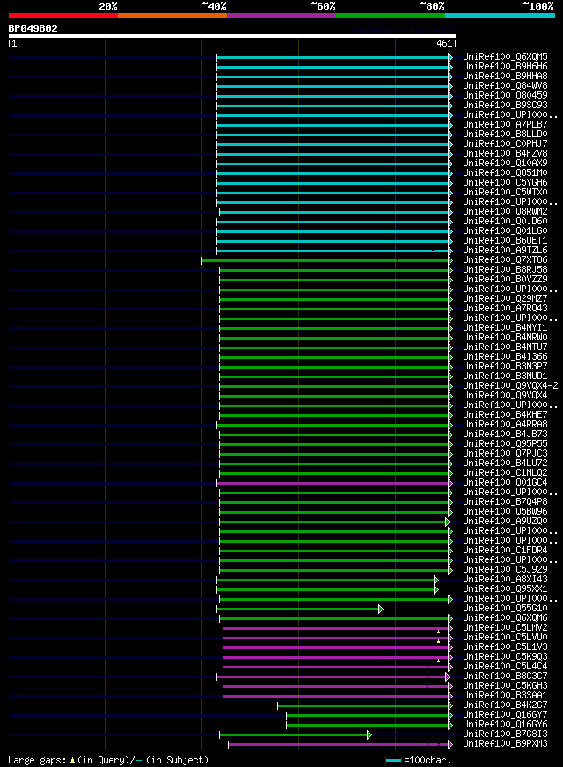The width and height of the screenshot is (563, 767).
Task: Open hit UniRef100_Q6XQM5
Action: coord(505,57)
